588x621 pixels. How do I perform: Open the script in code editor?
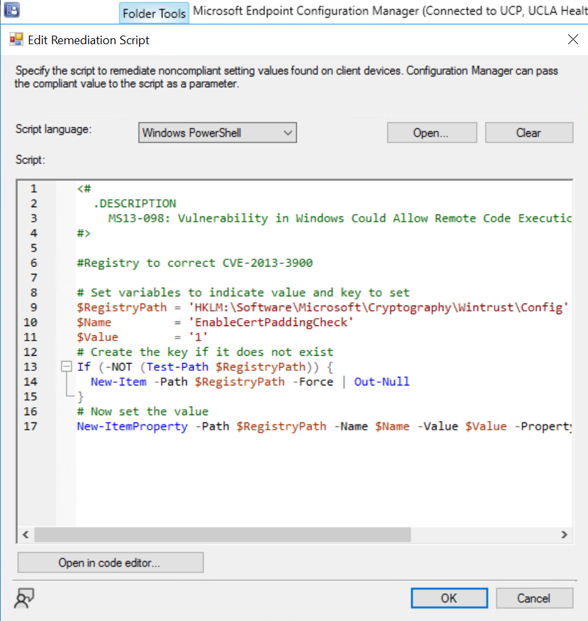[110, 562]
